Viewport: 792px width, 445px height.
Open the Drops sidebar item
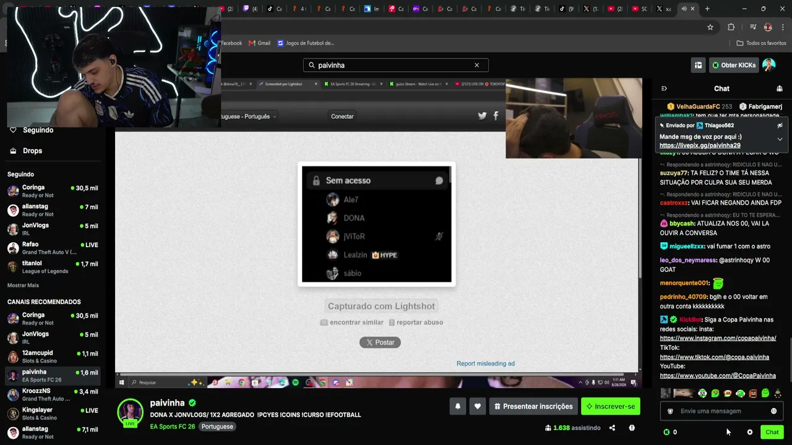coord(27,150)
